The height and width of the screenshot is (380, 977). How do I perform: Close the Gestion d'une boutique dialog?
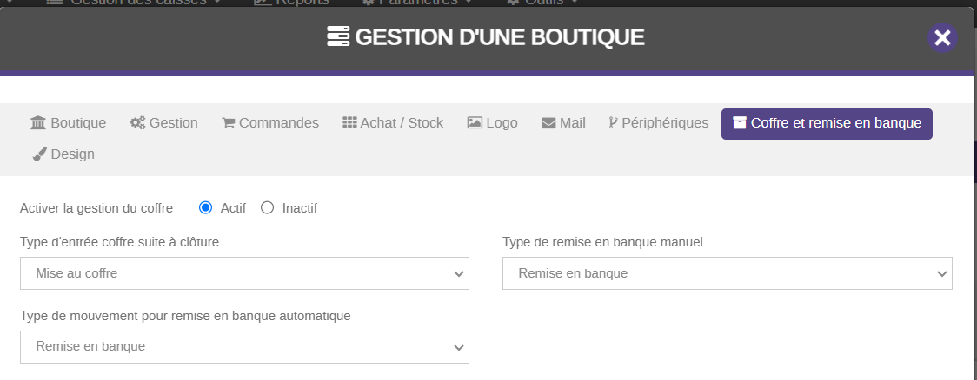tap(942, 37)
